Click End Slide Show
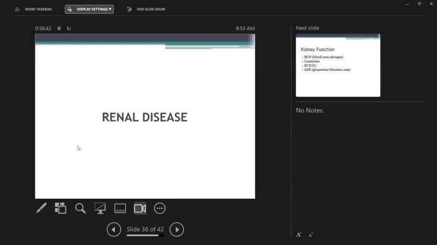 point(146,9)
